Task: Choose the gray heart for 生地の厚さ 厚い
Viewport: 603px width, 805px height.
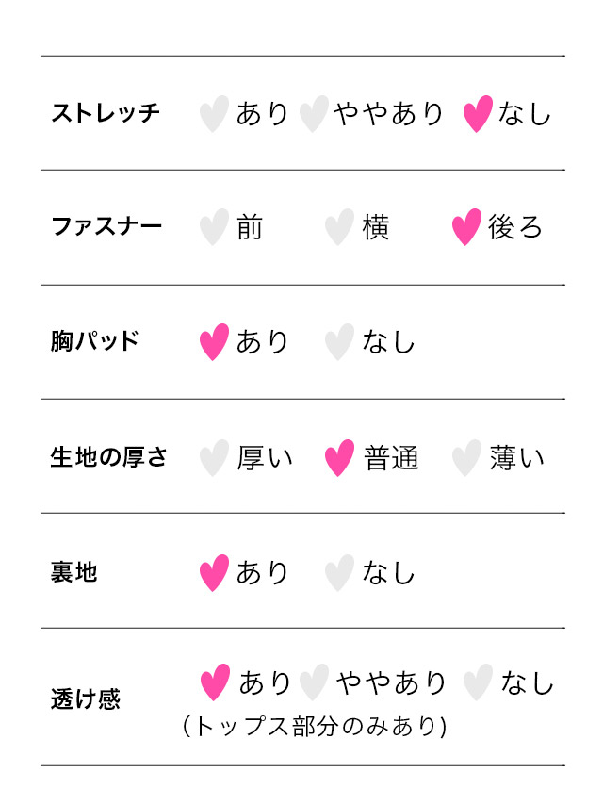Action: coord(214,458)
